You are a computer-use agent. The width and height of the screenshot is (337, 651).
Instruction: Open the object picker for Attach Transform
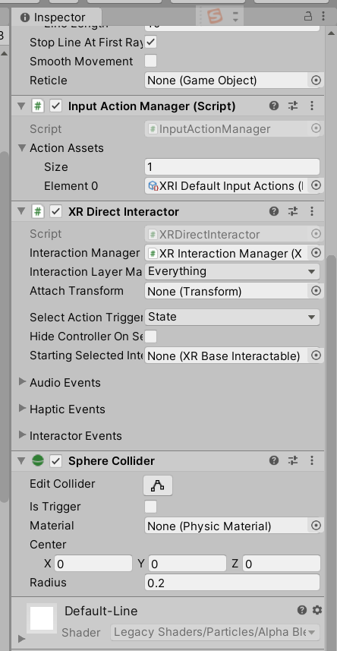316,291
